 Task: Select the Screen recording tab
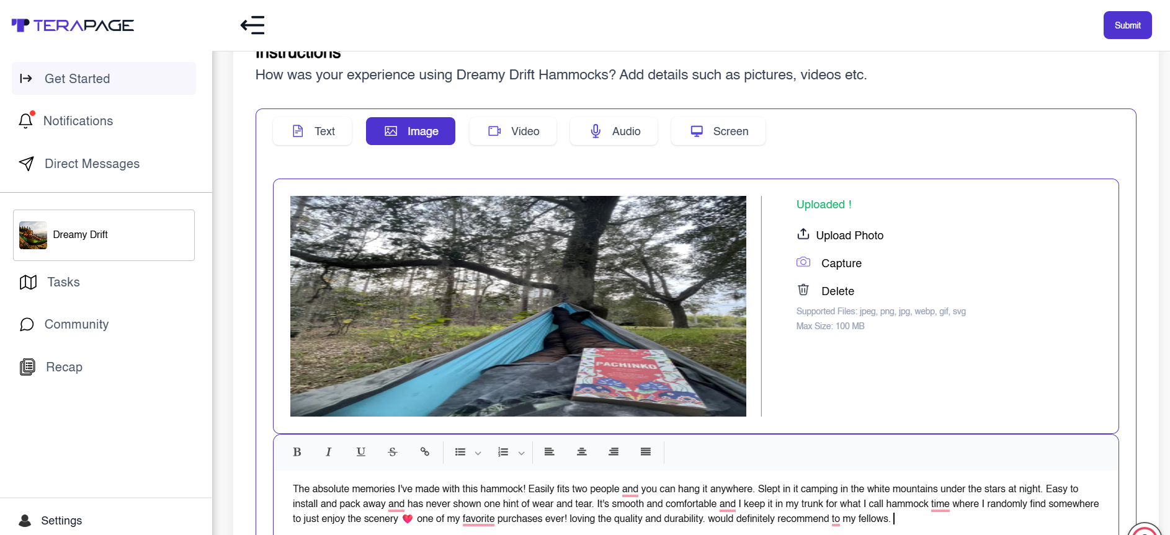[x=718, y=131]
